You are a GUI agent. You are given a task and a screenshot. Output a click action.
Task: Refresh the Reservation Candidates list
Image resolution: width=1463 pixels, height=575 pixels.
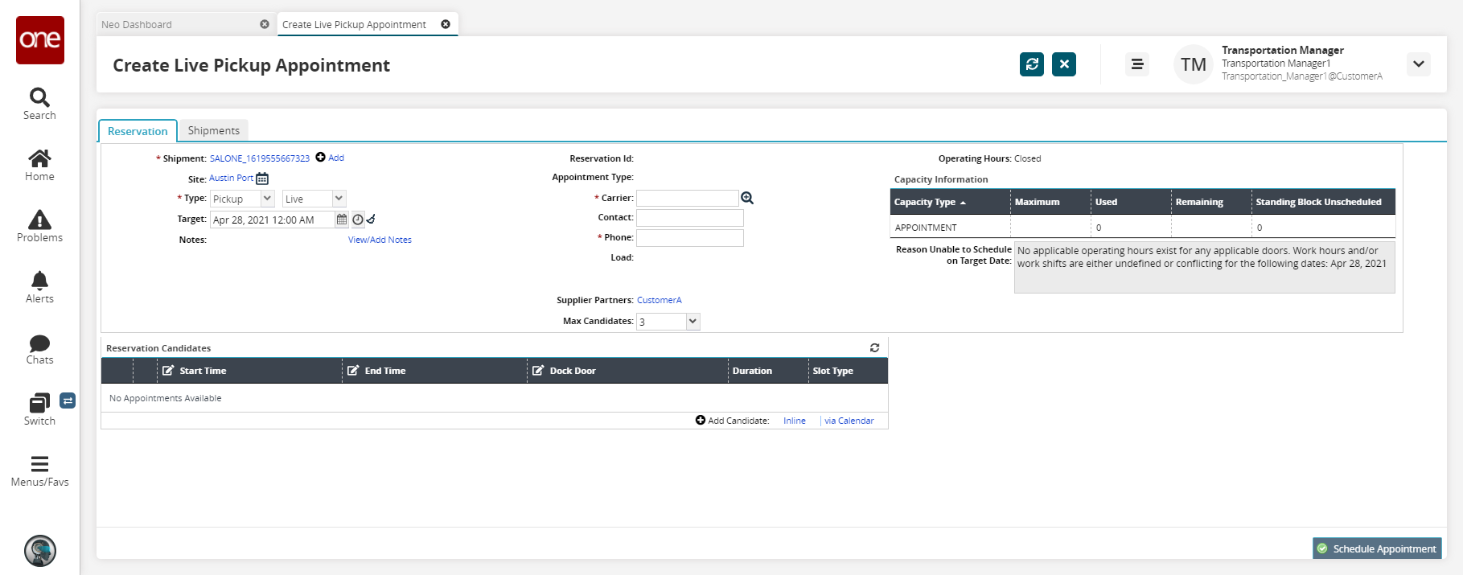[874, 348]
